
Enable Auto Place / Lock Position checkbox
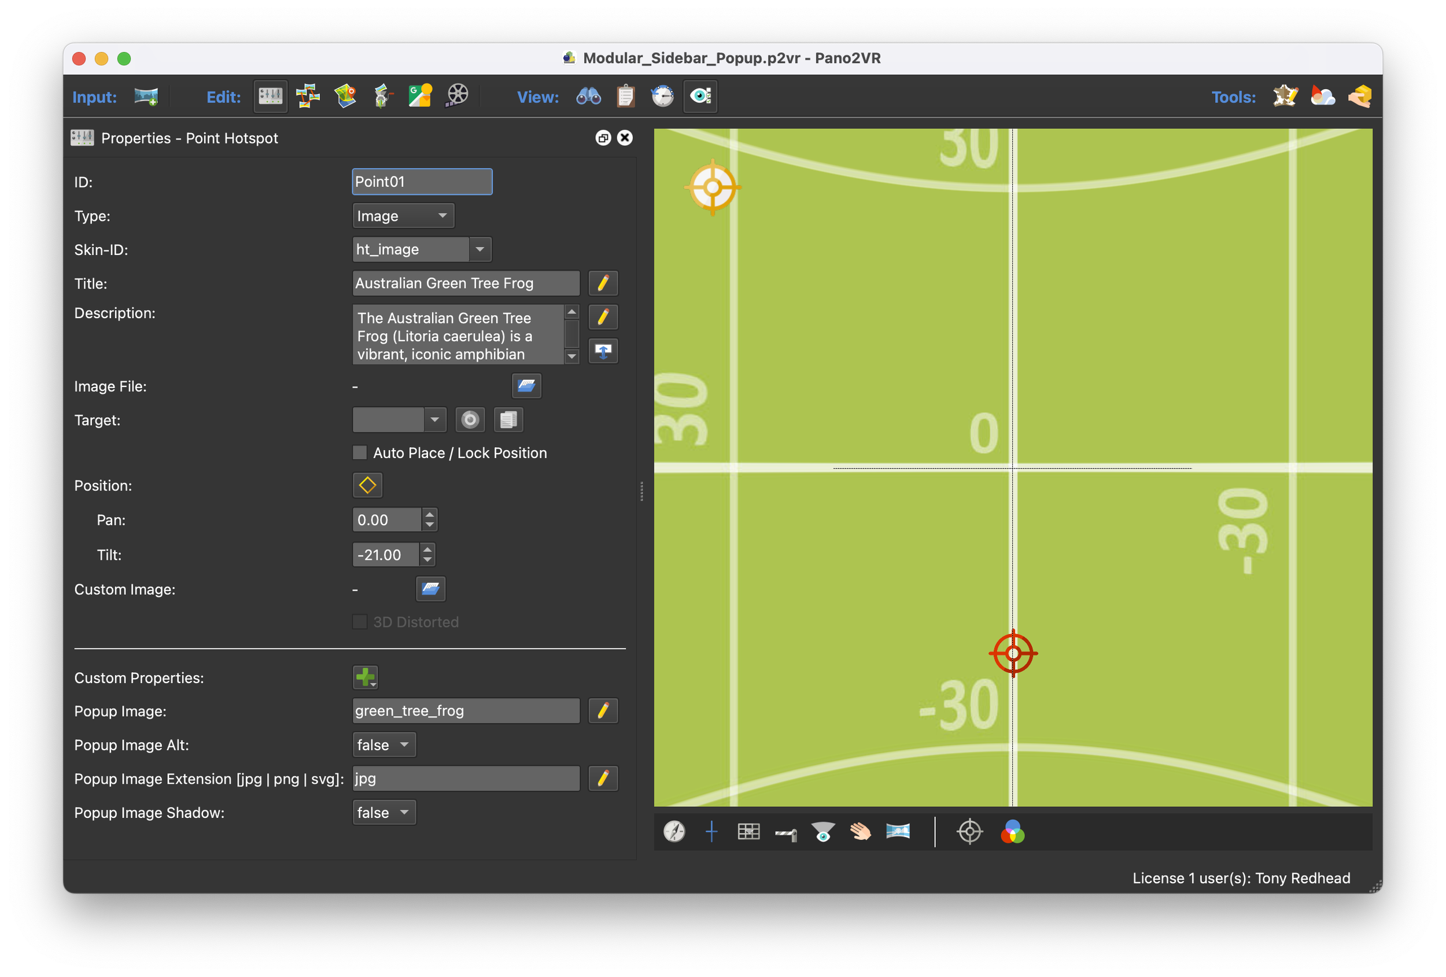click(360, 452)
